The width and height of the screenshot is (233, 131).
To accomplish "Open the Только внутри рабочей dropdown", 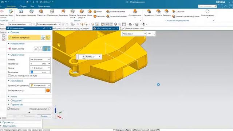I will [48, 24].
